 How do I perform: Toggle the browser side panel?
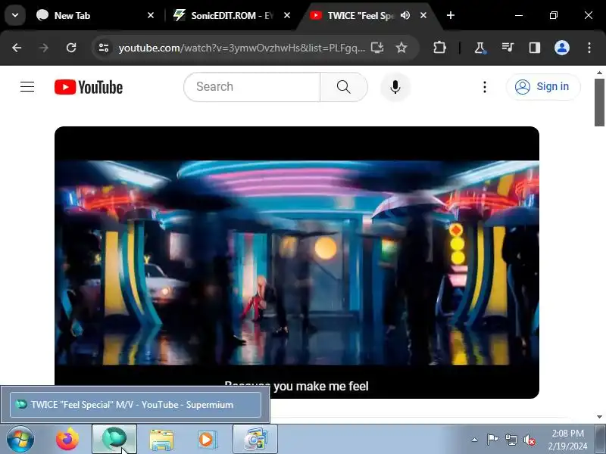pyautogui.click(x=535, y=48)
